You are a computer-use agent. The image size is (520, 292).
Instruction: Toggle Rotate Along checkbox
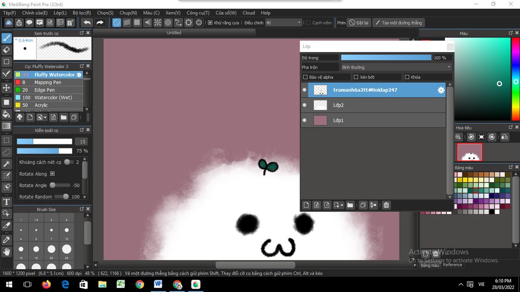click(x=52, y=174)
